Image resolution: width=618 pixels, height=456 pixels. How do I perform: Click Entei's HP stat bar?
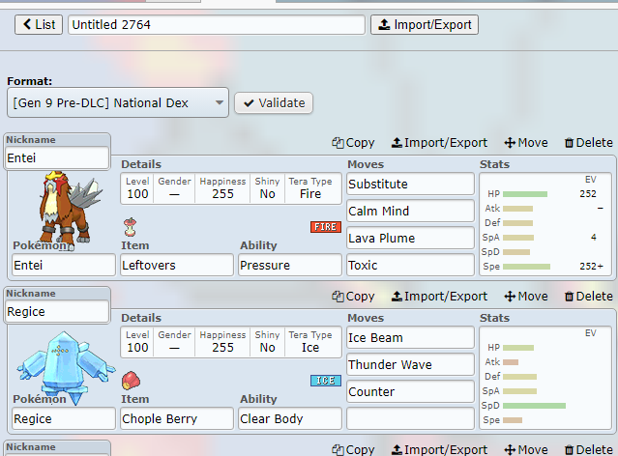click(525, 194)
